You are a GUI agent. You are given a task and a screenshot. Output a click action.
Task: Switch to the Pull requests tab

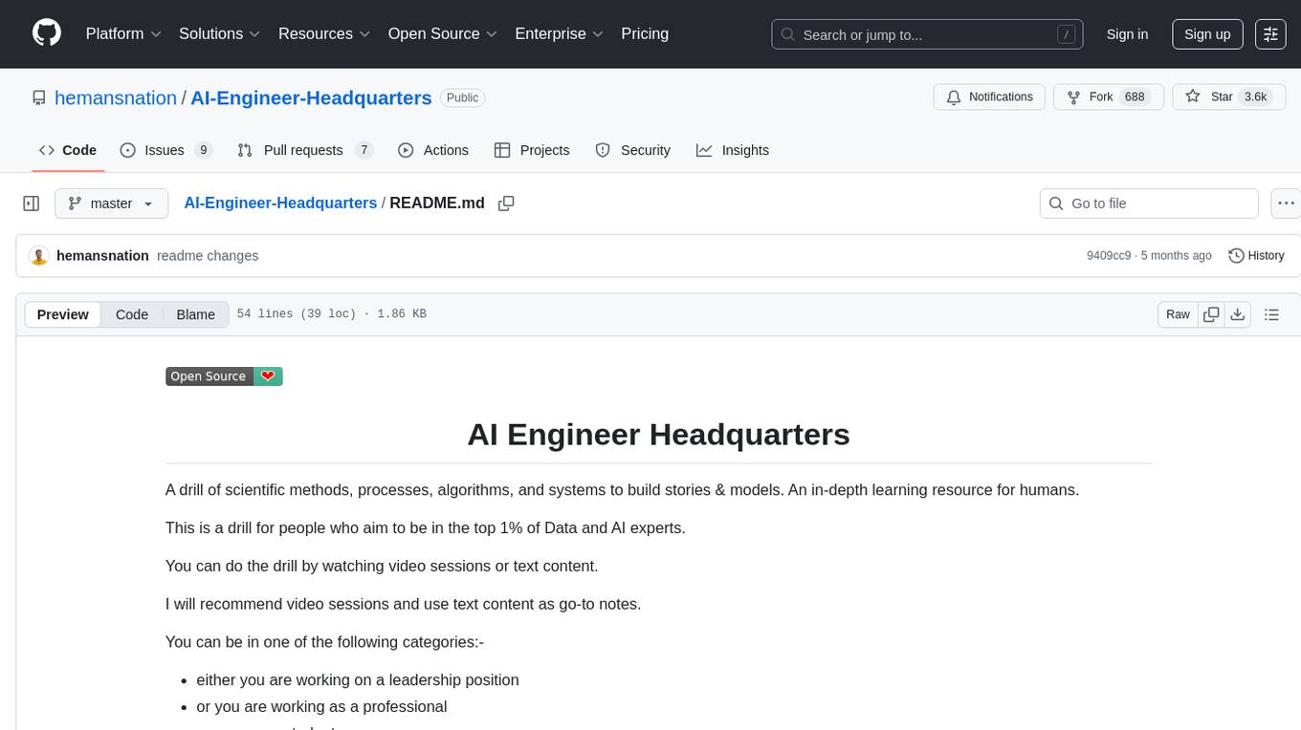coord(304,150)
